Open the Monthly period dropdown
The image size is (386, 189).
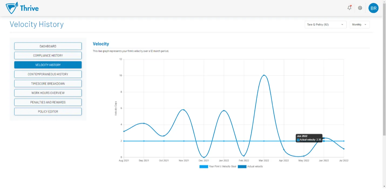point(360,24)
